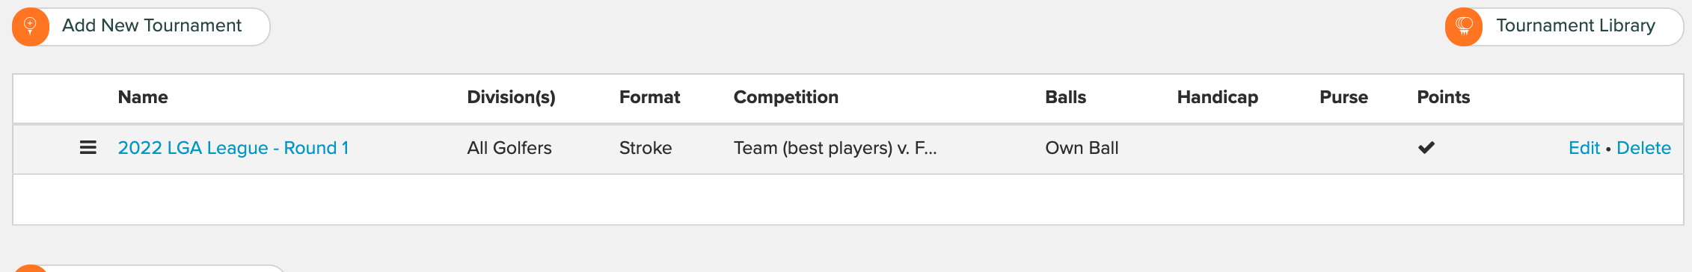1692x272 pixels.
Task: Click the Points column header
Action: tap(1444, 97)
